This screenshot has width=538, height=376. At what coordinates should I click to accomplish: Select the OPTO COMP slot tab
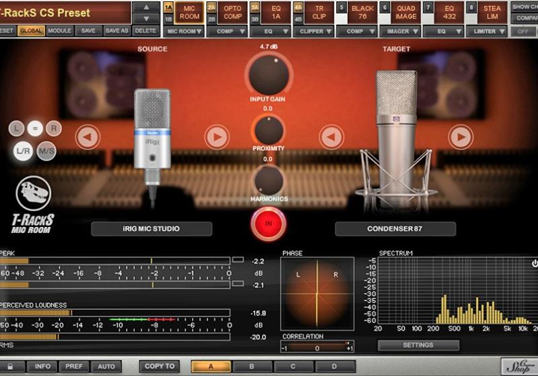pyautogui.click(x=232, y=12)
